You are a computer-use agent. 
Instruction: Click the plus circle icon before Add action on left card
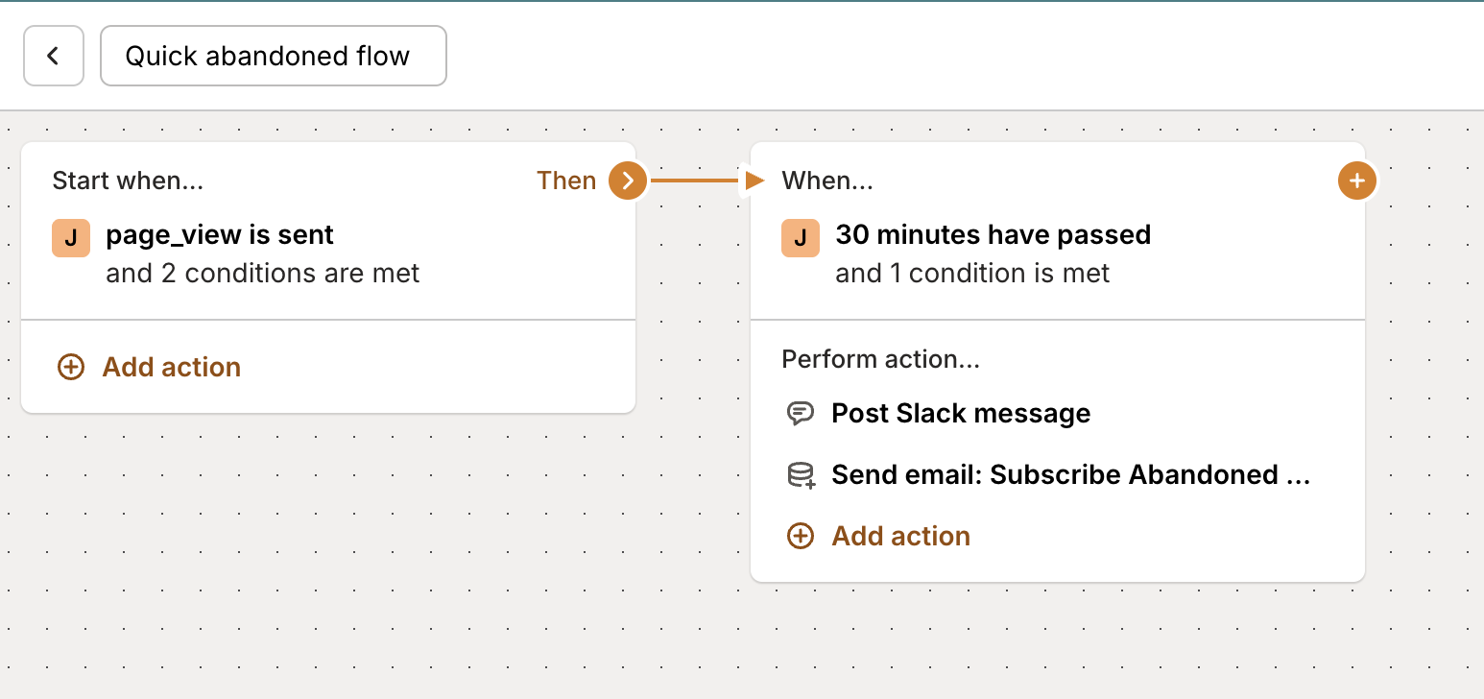click(x=71, y=367)
